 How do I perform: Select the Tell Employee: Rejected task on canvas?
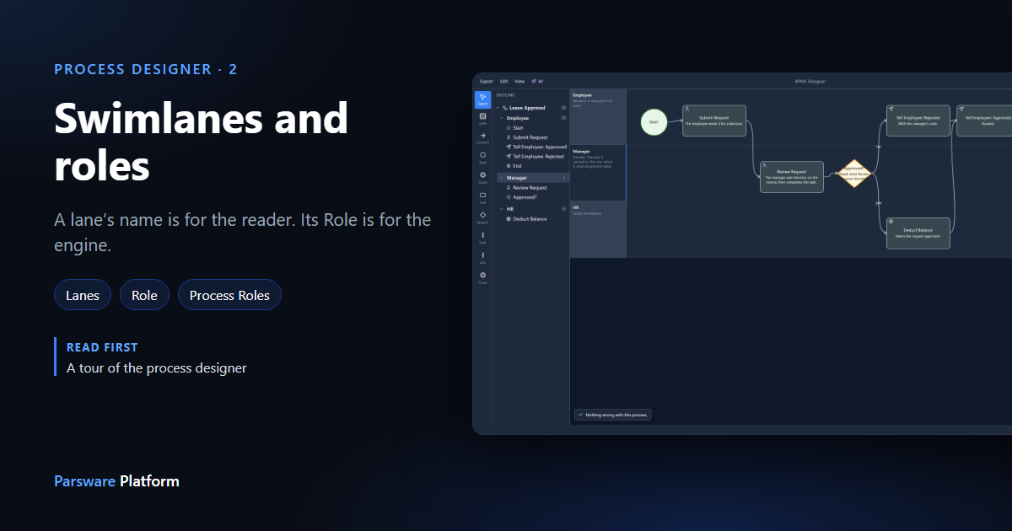coord(918,121)
